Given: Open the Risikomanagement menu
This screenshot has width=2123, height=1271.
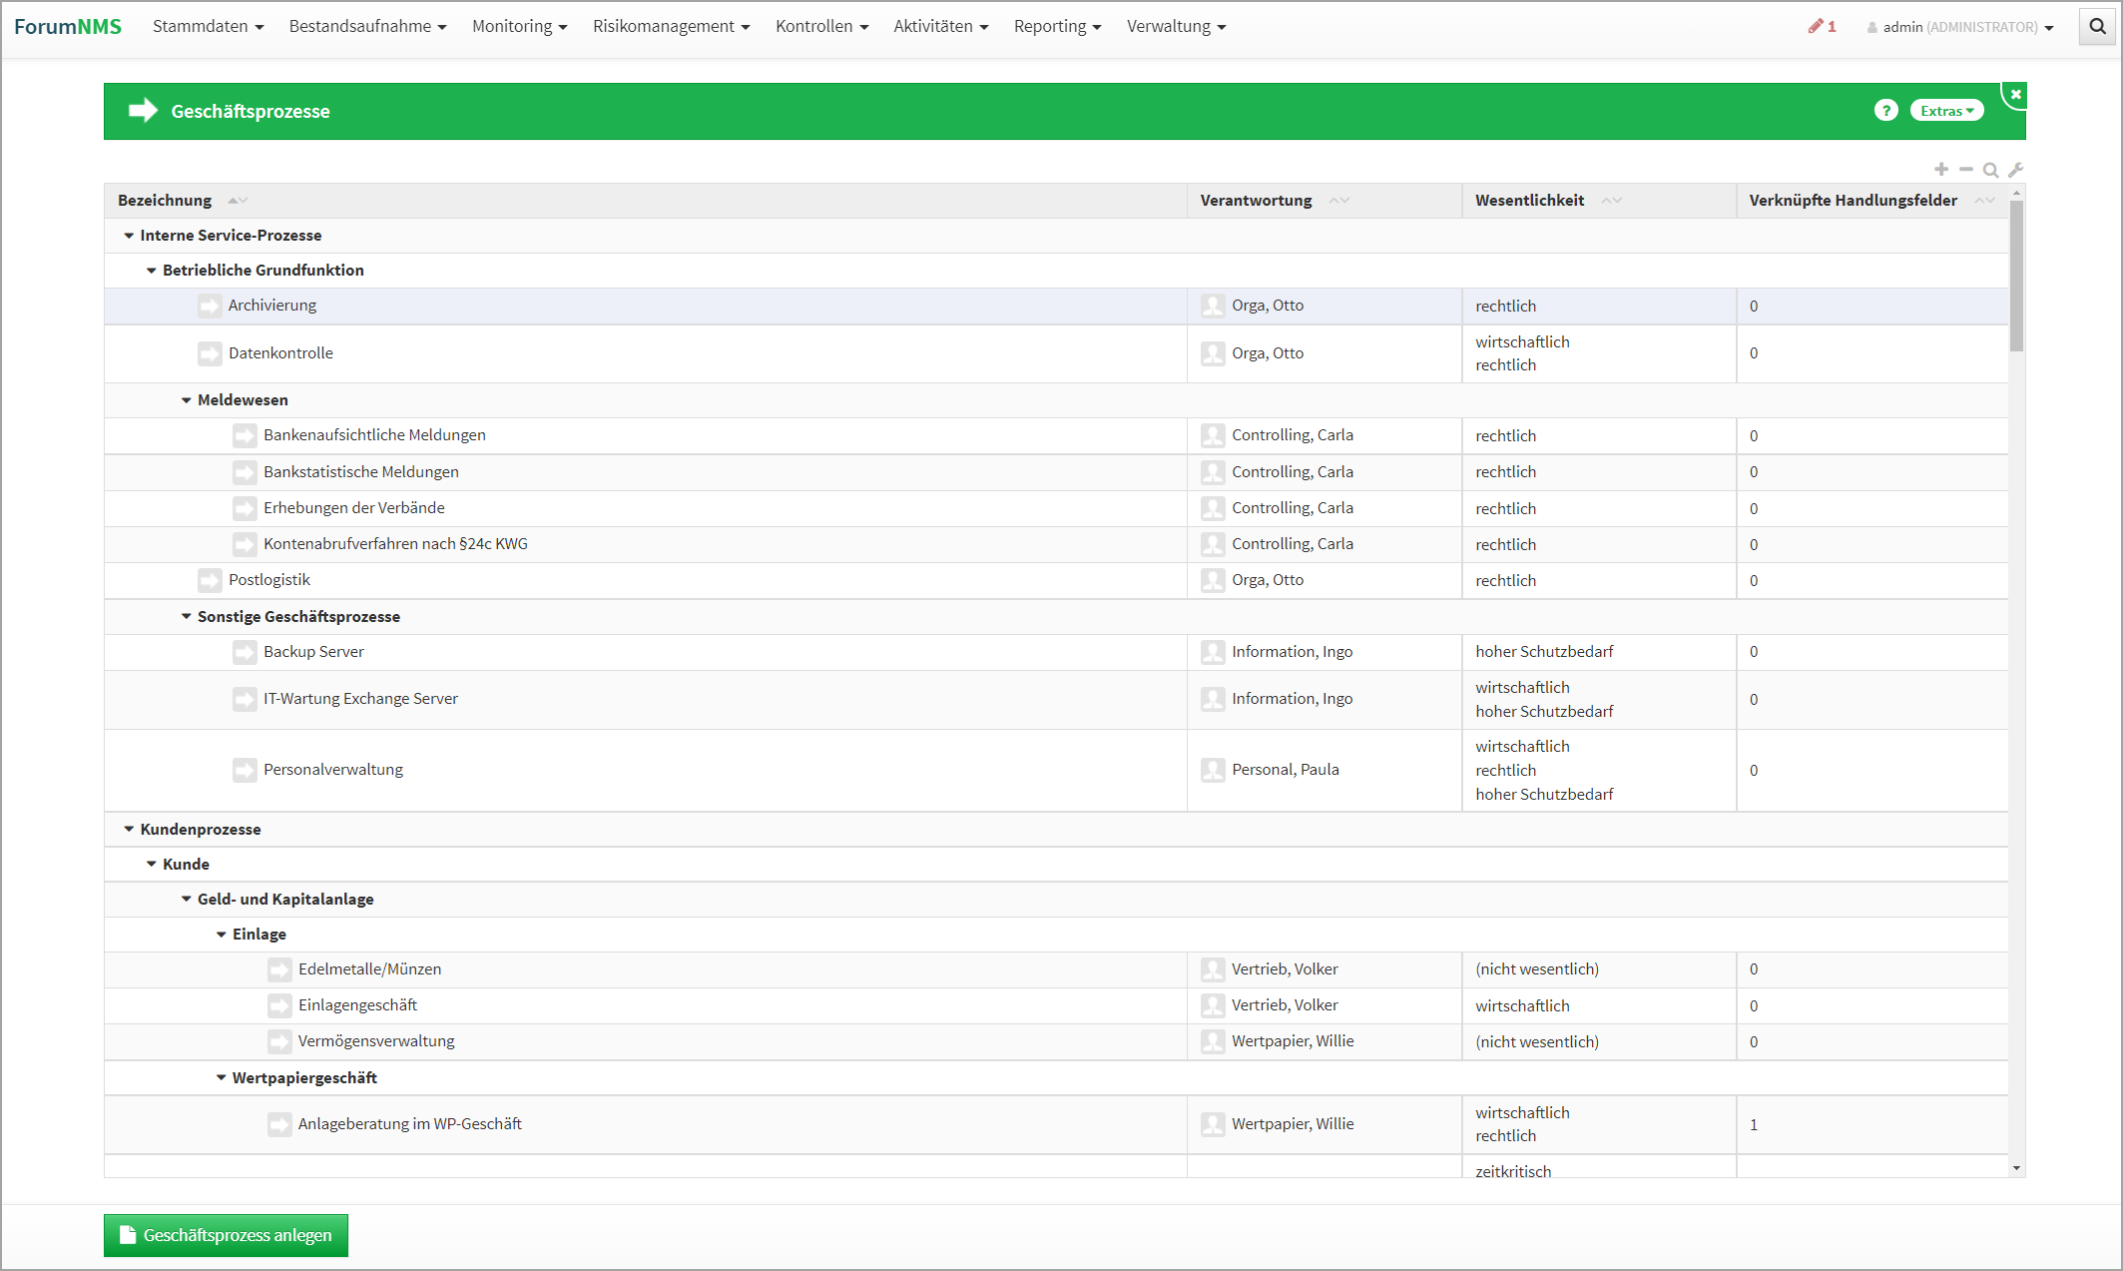Looking at the screenshot, I should [x=671, y=27].
